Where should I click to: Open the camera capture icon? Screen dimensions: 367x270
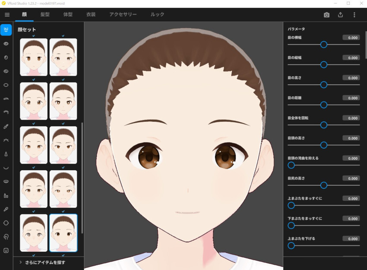tap(326, 15)
